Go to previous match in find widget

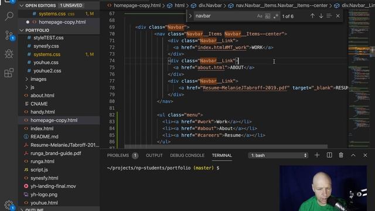coord(312,16)
